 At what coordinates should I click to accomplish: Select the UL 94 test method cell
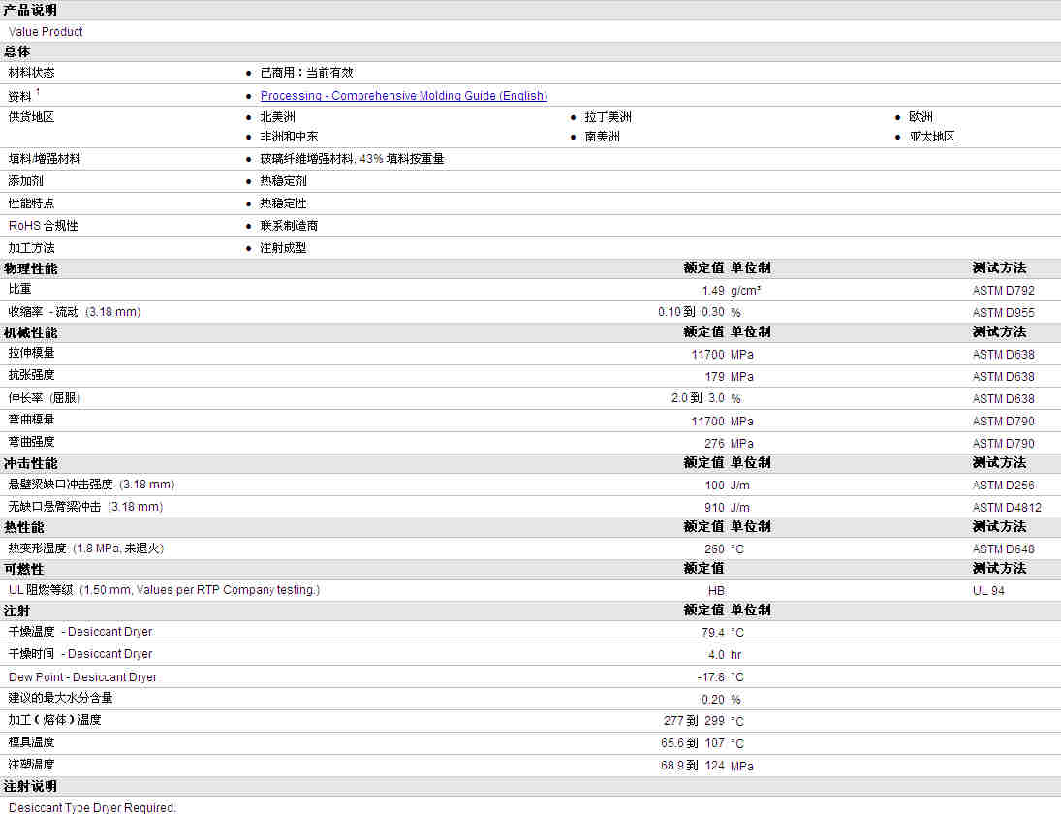pos(988,590)
